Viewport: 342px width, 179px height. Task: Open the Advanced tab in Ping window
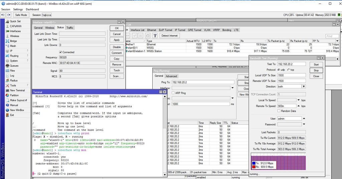click(x=171, y=76)
